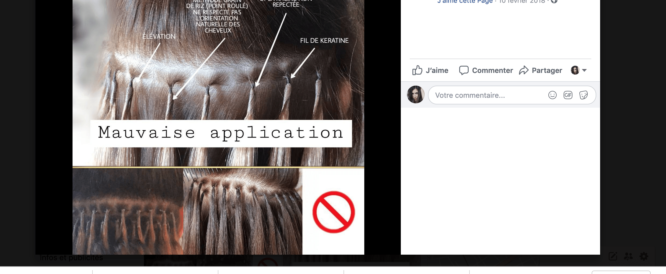Open chat settings gear icon
Image resolution: width=666 pixels, height=274 pixels.
pyautogui.click(x=644, y=256)
